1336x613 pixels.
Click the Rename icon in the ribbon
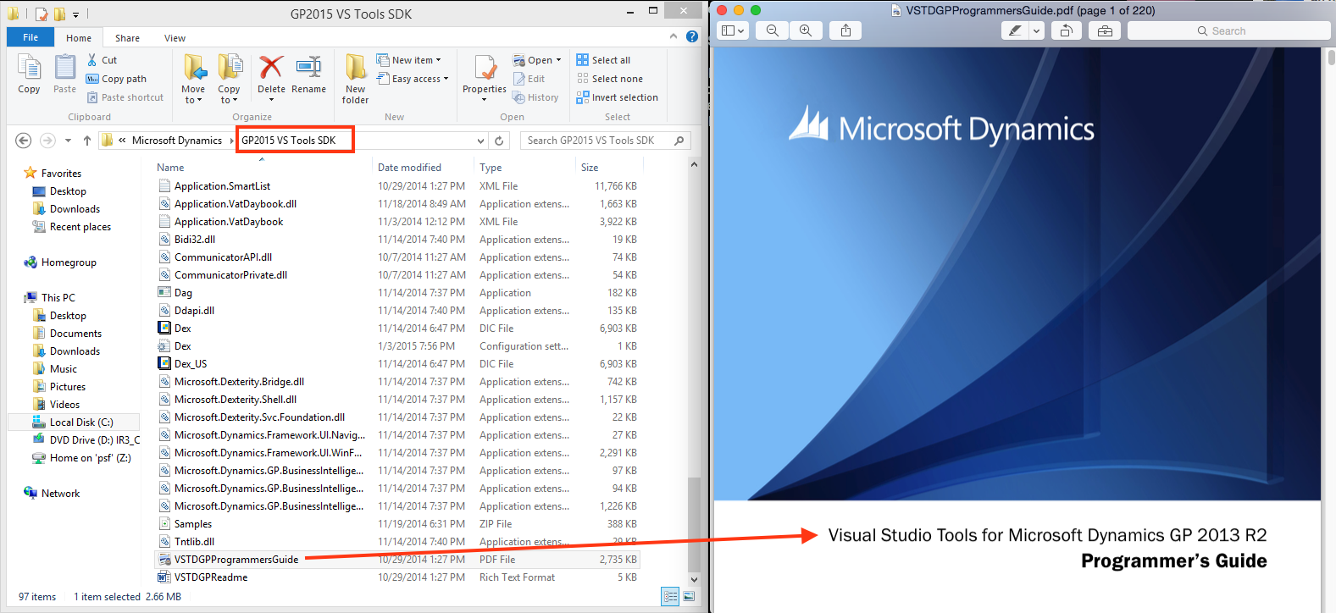tap(308, 75)
